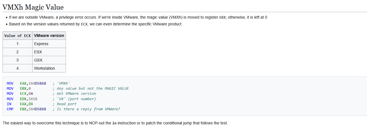Select the 'GSX' table cell
This screenshot has width=367, height=132.
click(x=38, y=60)
